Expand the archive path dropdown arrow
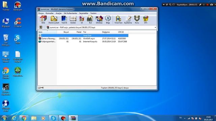This screenshot has height=121, width=216. point(155,28)
